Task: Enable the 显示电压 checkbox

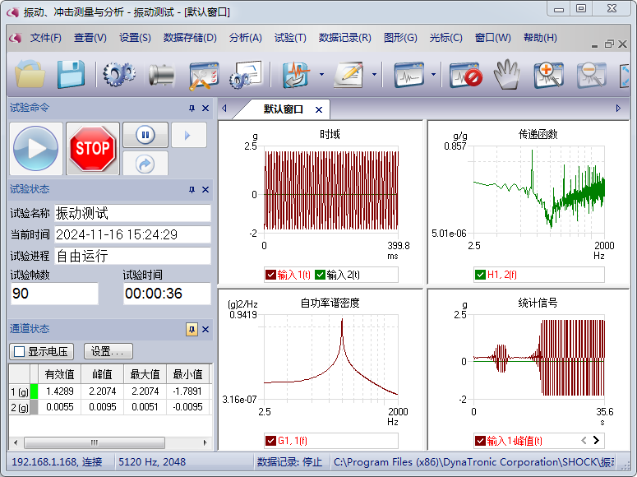Action: click(x=19, y=352)
